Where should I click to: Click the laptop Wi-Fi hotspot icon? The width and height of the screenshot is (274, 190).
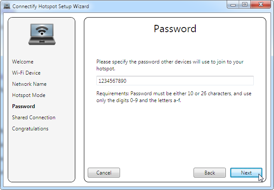coord(41,34)
